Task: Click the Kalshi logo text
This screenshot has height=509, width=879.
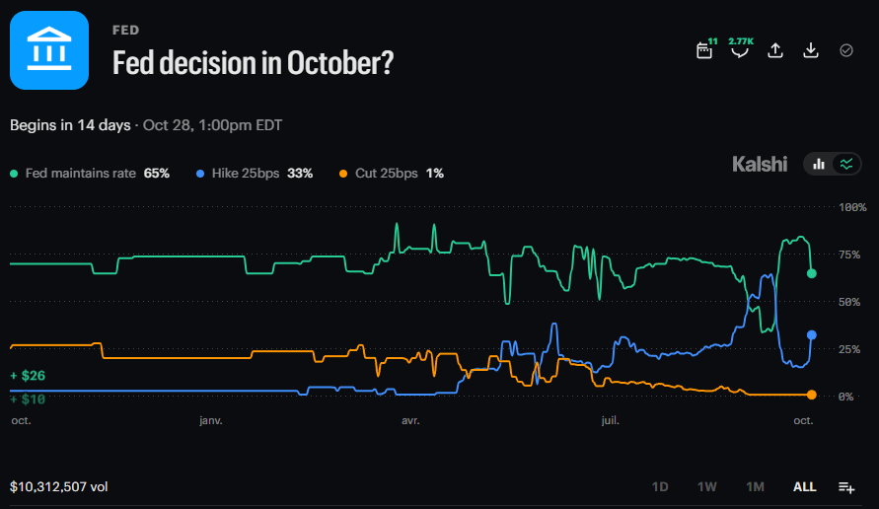Action: [760, 165]
